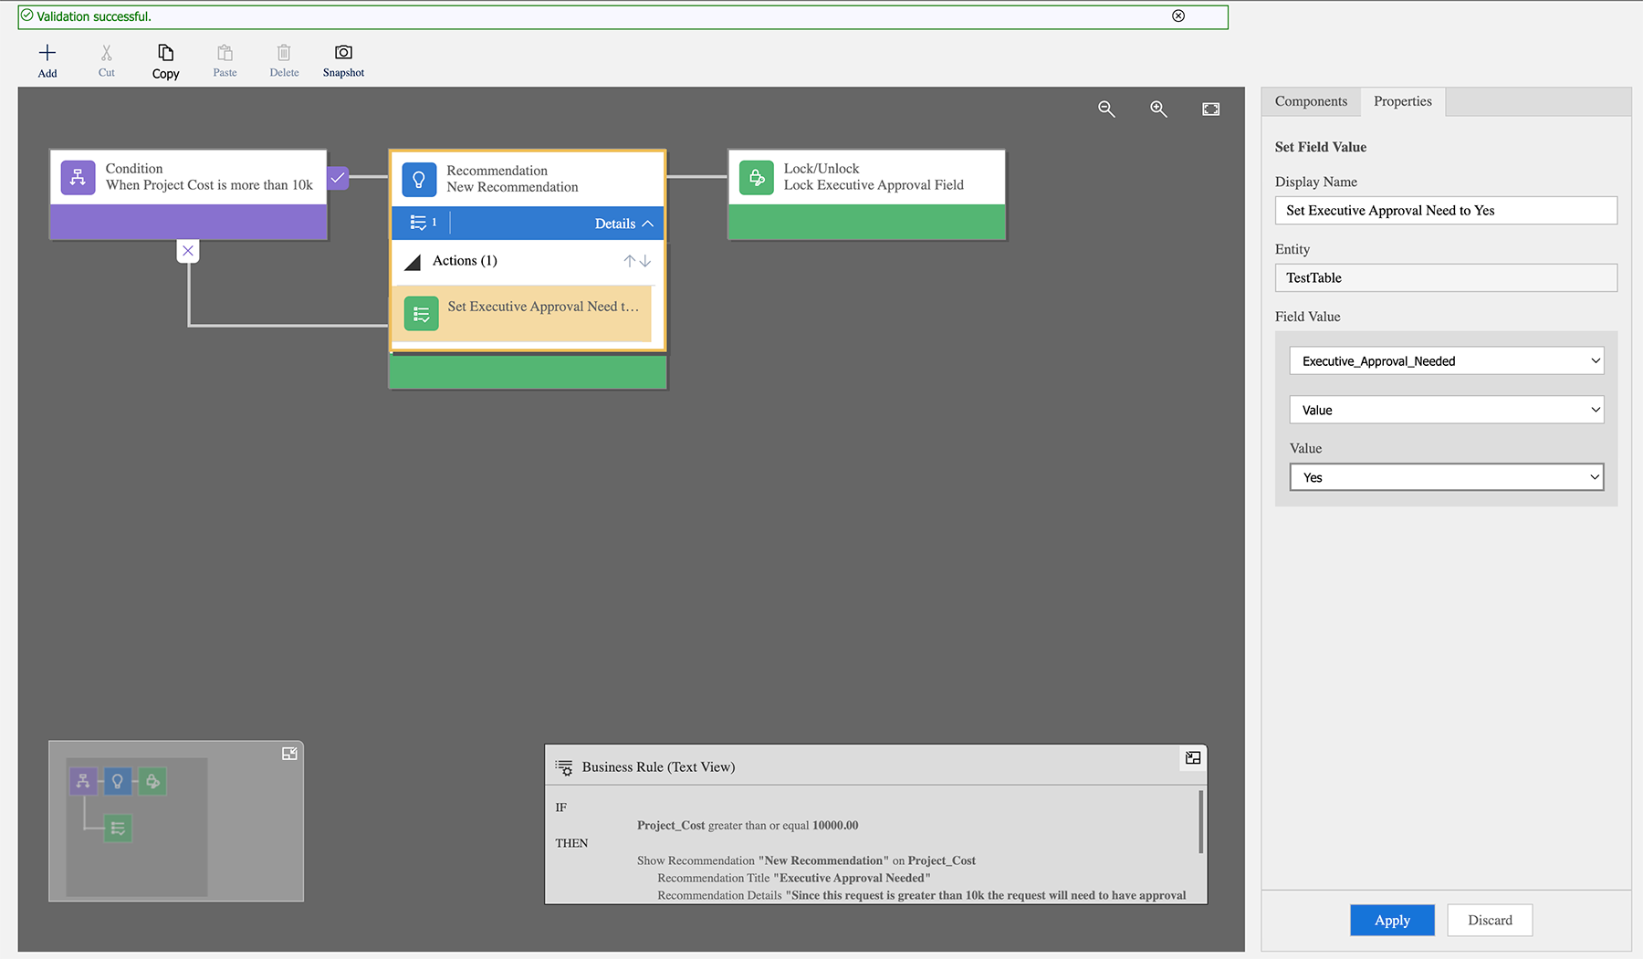Pop out the Business Rule Text View

(x=1192, y=757)
